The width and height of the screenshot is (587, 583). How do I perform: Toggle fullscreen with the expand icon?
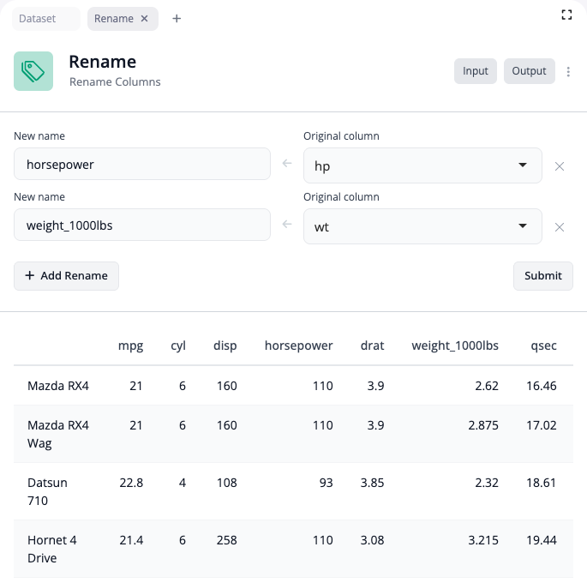(x=566, y=15)
